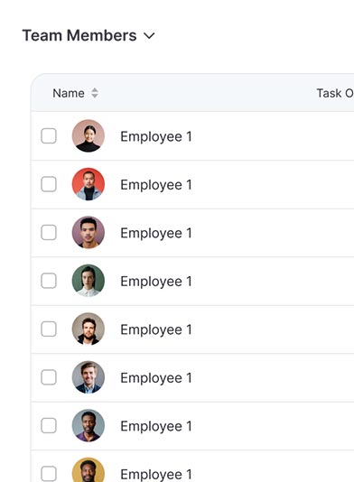Viewport: 354px width, 482px height.
Task: Select the Name column header label
Action: coord(69,93)
